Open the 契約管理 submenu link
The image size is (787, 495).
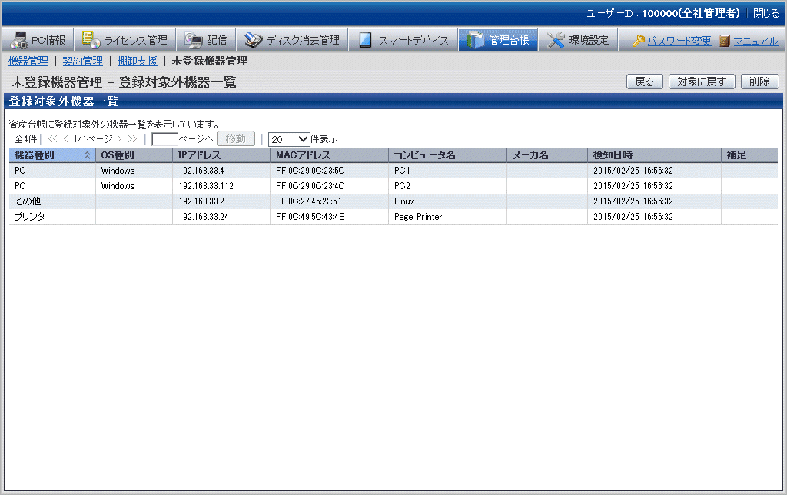point(82,61)
